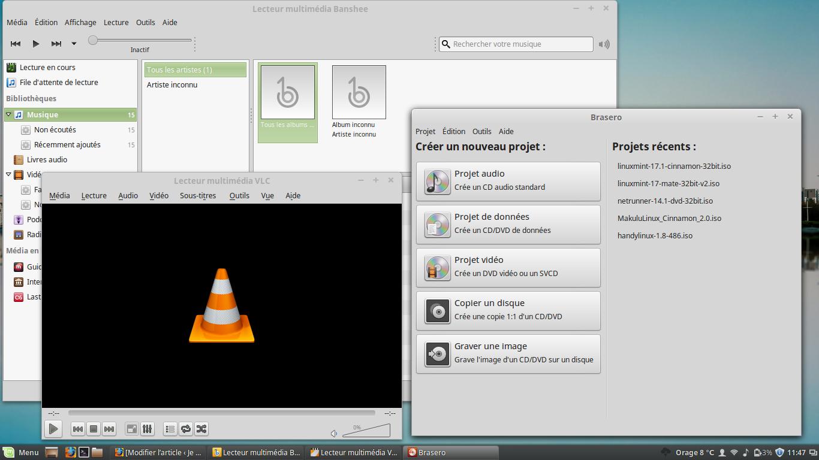The height and width of the screenshot is (460, 819).
Task: Click Copier un disque in Brasero
Action: click(508, 310)
